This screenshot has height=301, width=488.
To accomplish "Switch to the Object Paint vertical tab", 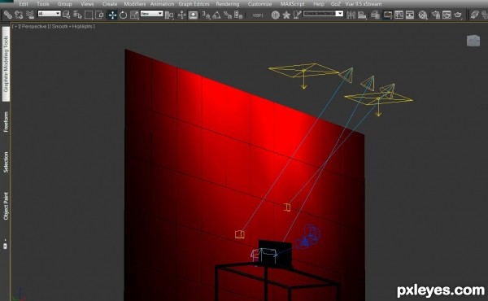I will [x=6, y=206].
